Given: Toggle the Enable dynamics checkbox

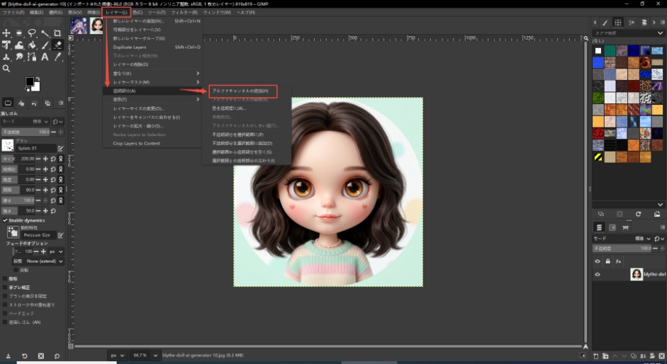Looking at the screenshot, I should click(6, 220).
